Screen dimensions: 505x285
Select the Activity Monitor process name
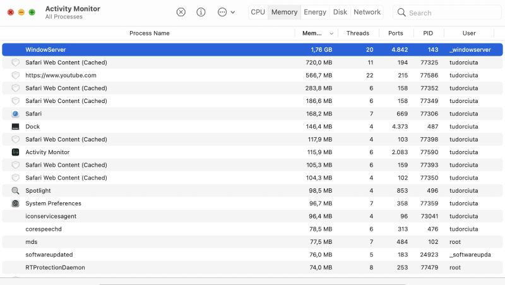[x=47, y=152]
